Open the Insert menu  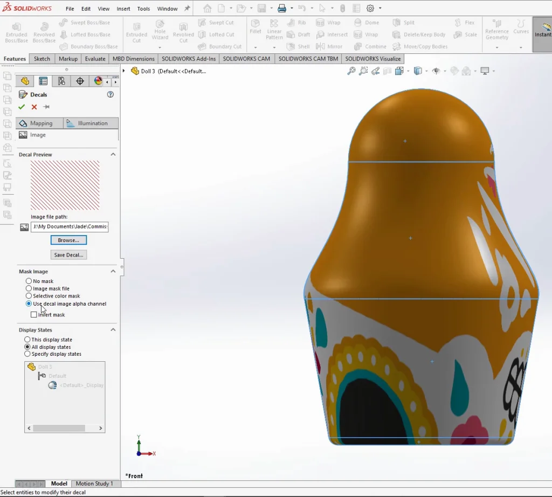tap(123, 9)
